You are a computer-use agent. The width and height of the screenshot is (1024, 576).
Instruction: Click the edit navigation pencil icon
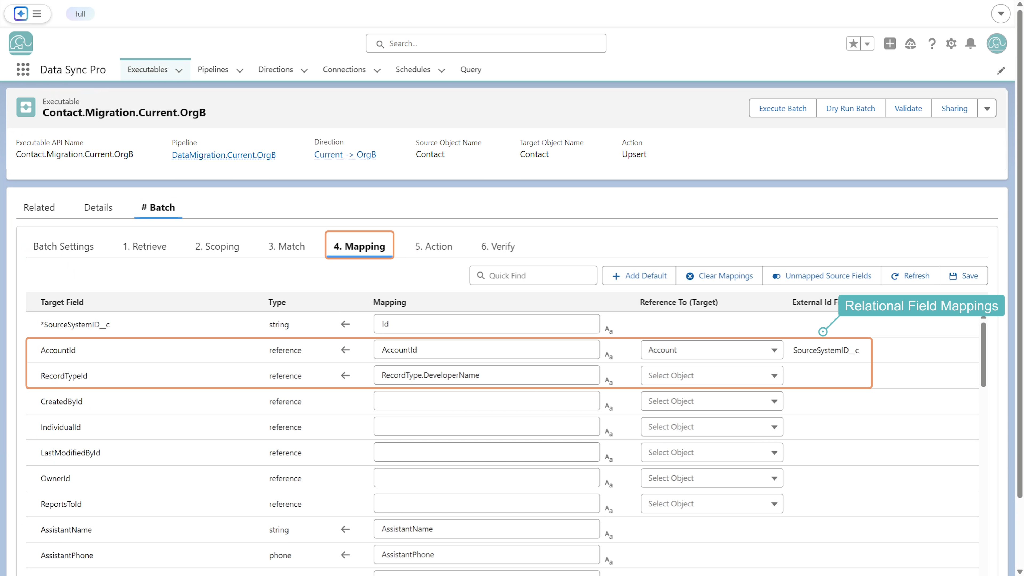[x=1001, y=71]
